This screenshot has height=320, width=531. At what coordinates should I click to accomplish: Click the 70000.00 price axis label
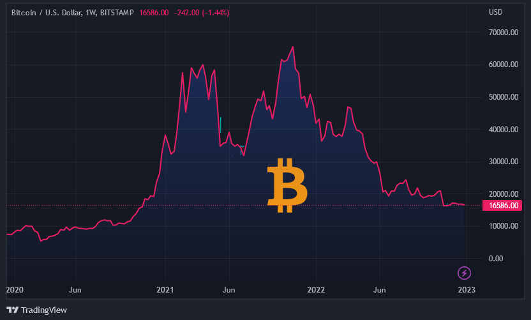(x=503, y=33)
